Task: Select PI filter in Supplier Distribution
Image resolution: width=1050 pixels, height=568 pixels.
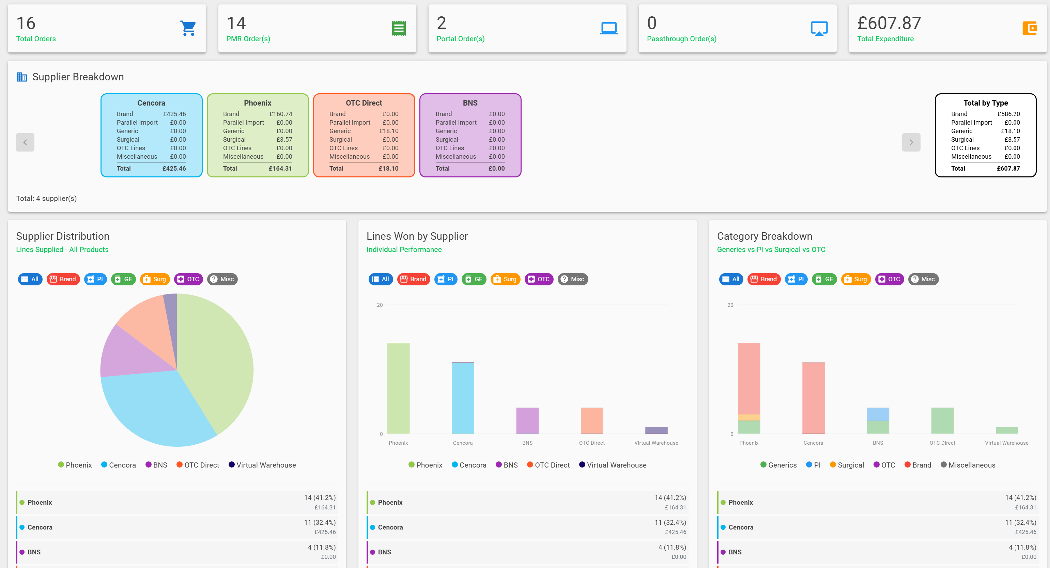Action: coord(95,279)
